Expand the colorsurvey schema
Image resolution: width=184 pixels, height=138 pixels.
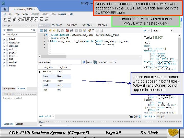pos(4,43)
